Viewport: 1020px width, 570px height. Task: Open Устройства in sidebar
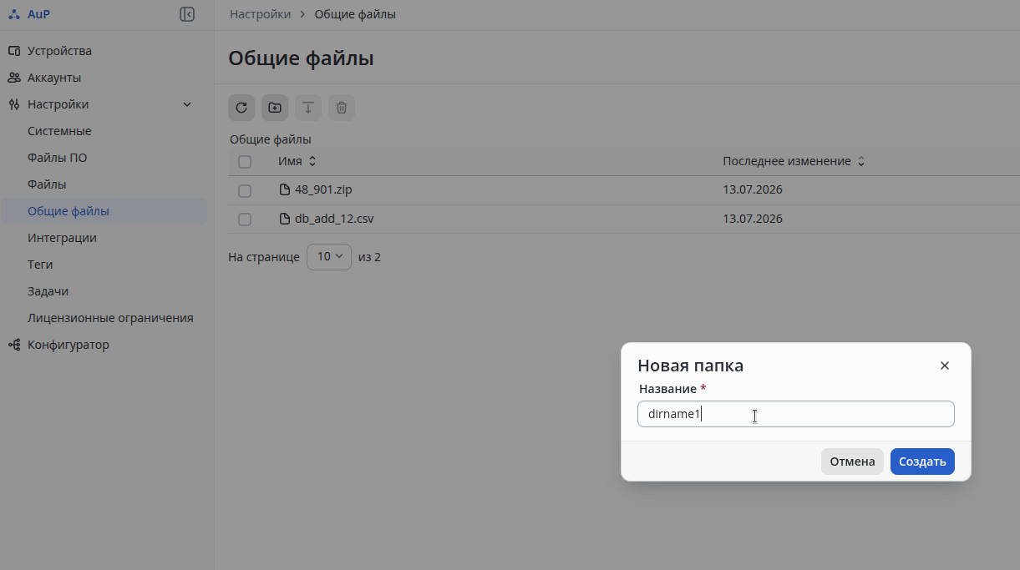(59, 51)
